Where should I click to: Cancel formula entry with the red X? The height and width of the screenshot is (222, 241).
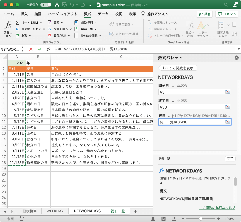click(31, 50)
